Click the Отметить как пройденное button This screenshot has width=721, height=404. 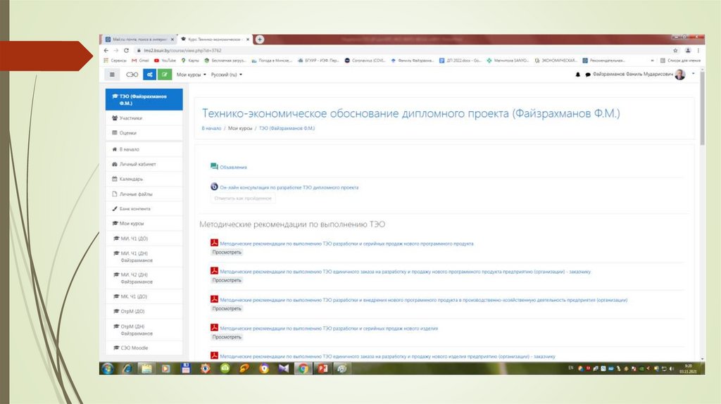point(243,198)
